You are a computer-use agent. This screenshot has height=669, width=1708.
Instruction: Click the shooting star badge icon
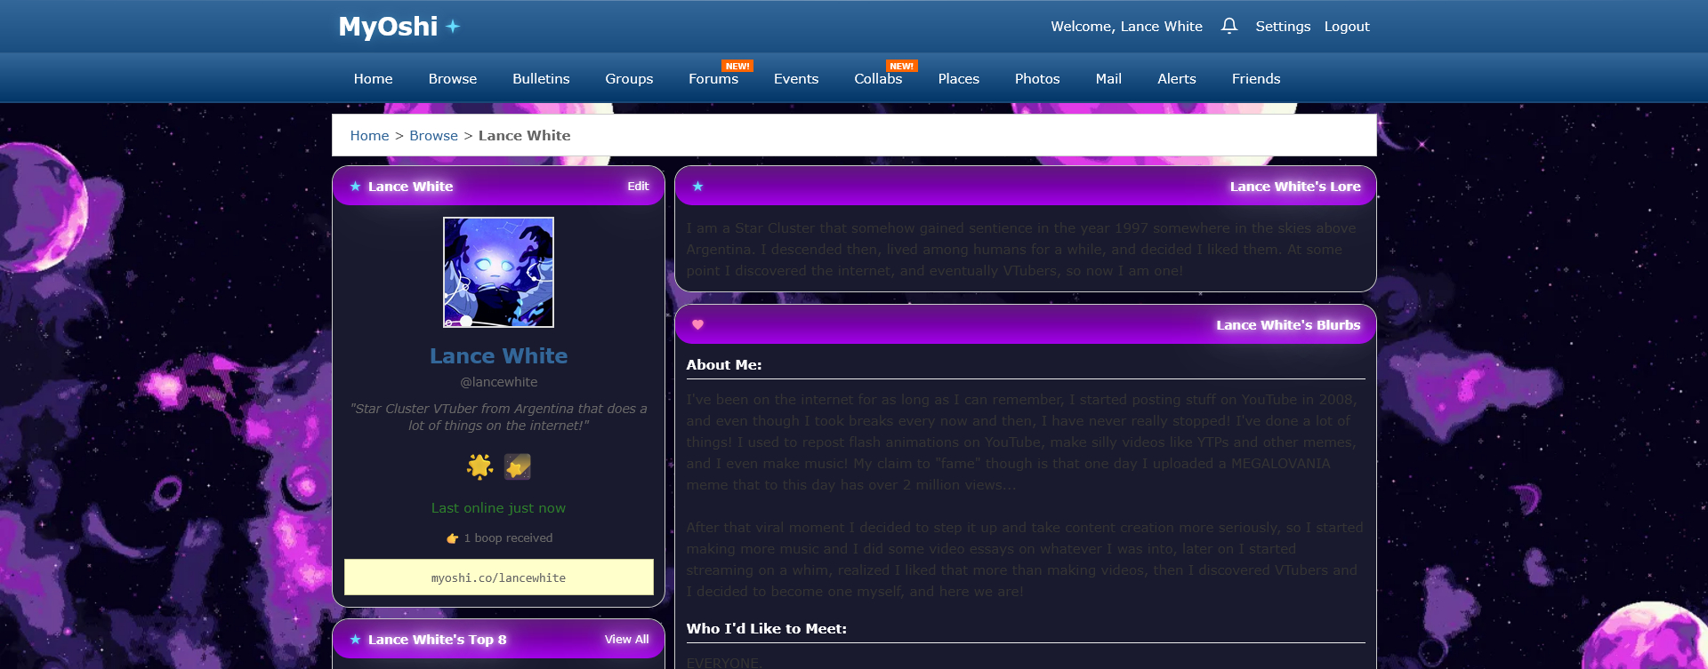(x=518, y=466)
